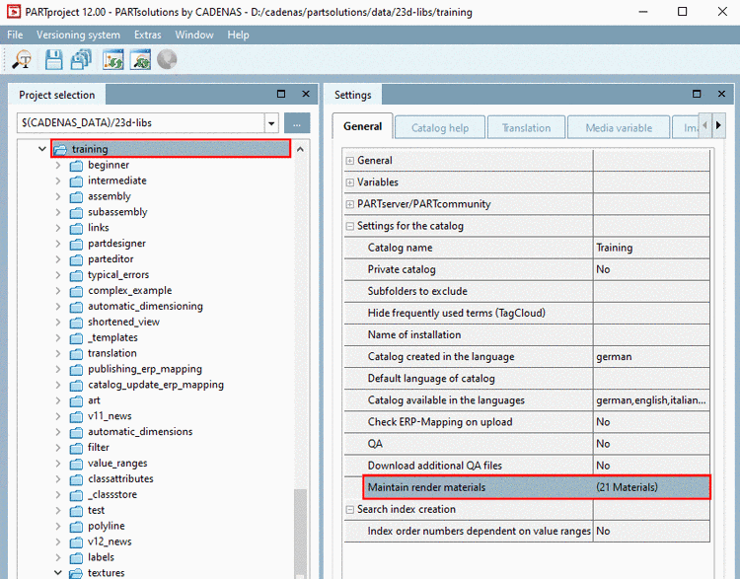Switch to the Translation tab
Image resolution: width=740 pixels, height=579 pixels.
coord(526,127)
